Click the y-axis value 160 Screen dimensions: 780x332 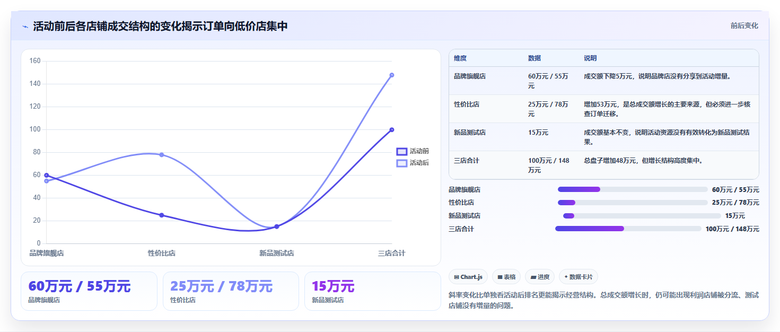[35, 61]
